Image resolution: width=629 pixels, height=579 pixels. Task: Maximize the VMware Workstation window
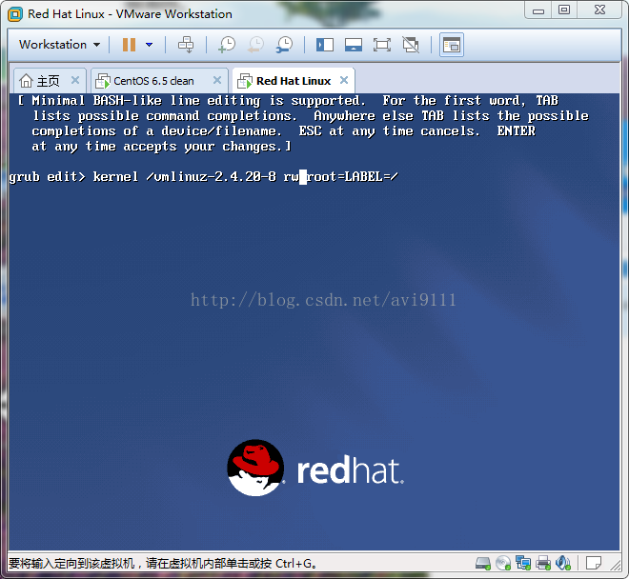click(x=564, y=10)
